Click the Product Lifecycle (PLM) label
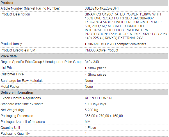This screenshot has height=137, width=169. [x=19, y=50]
